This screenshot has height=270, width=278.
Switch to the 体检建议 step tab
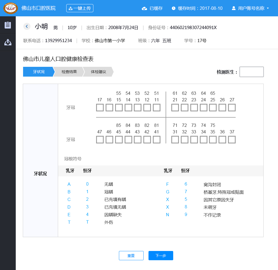tap(98, 72)
